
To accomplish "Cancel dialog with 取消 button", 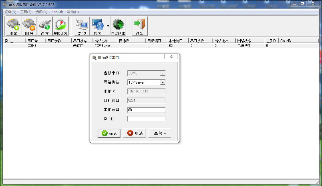I will pos(135,133).
